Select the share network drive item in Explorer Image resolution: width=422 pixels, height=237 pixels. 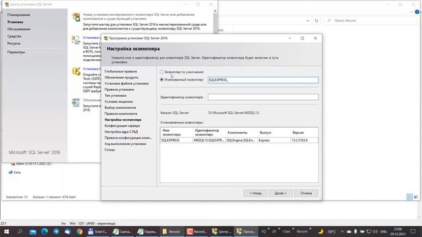(x=31, y=164)
